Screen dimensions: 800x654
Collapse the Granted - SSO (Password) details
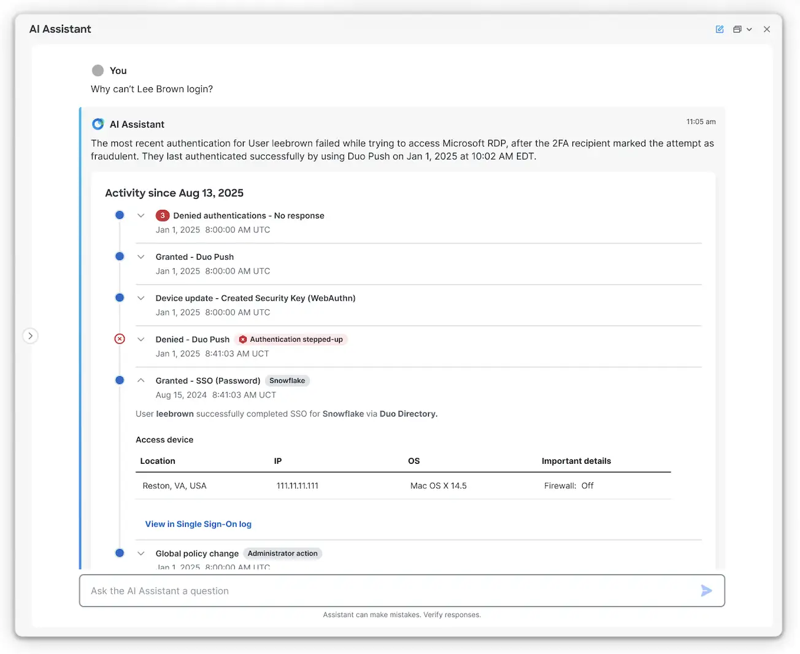(x=141, y=380)
